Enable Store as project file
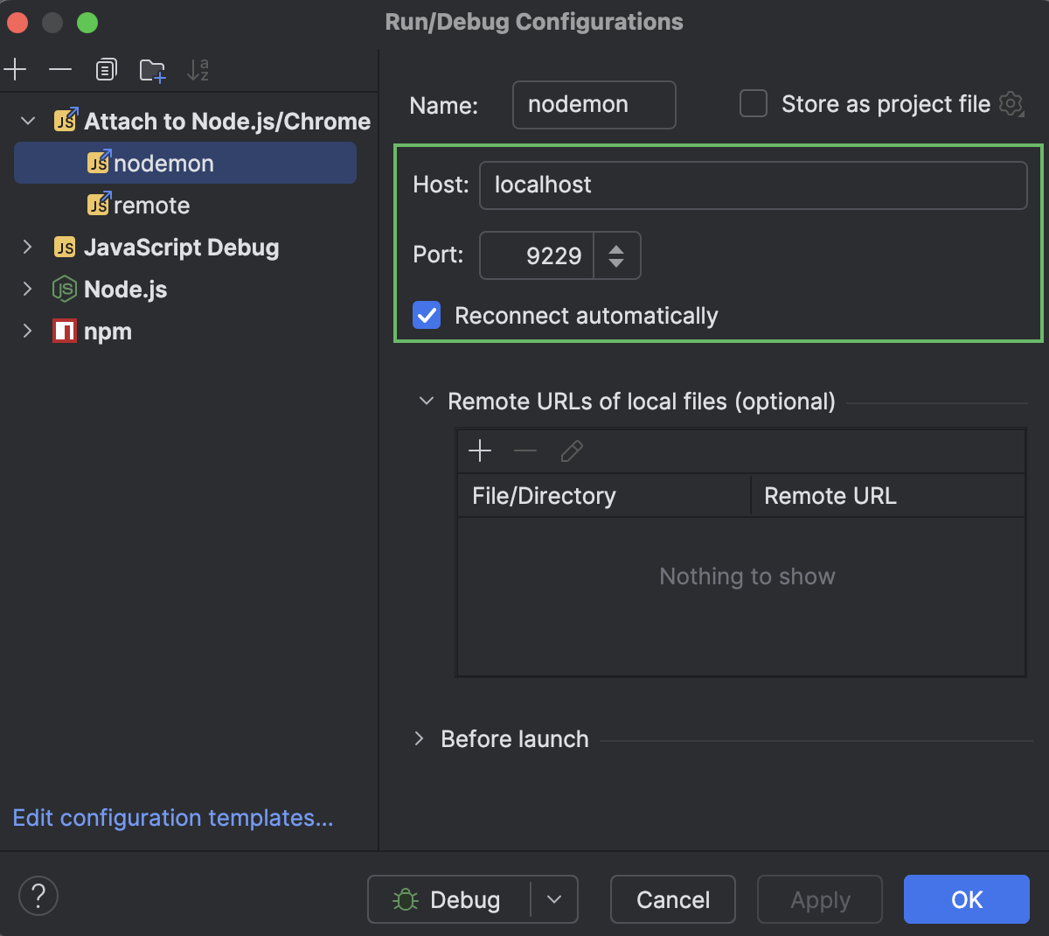 point(752,103)
